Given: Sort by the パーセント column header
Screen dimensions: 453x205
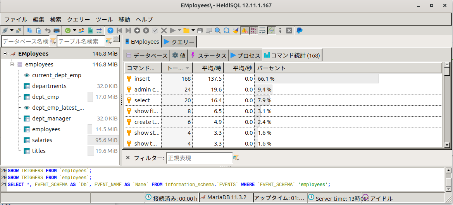Looking at the screenshot, I should 348,68.
